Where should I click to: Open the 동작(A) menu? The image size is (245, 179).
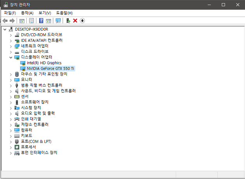tap(27, 13)
